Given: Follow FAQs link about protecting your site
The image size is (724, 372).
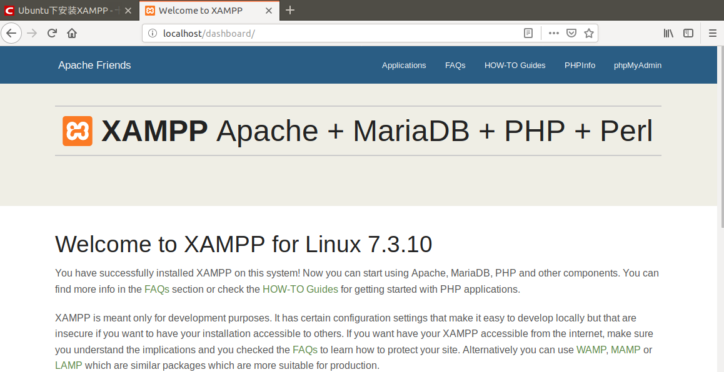Looking at the screenshot, I should tap(305, 350).
